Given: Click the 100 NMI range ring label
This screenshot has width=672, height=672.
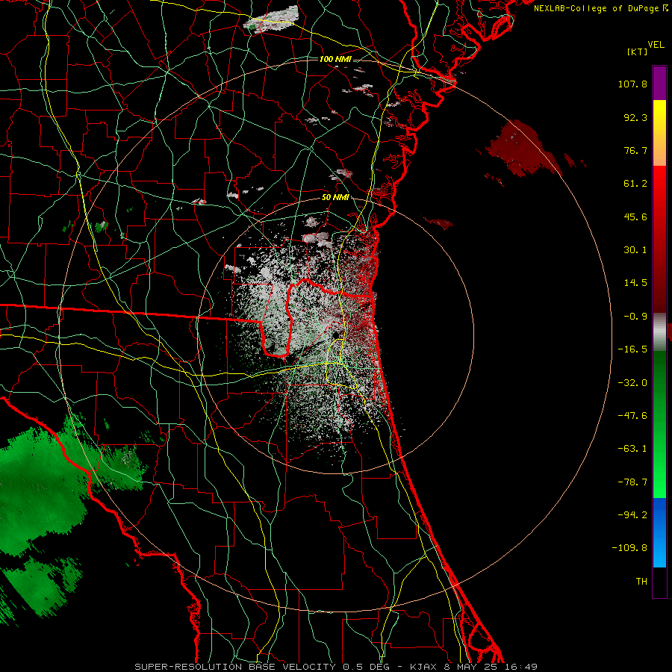Looking at the screenshot, I should (x=335, y=59).
